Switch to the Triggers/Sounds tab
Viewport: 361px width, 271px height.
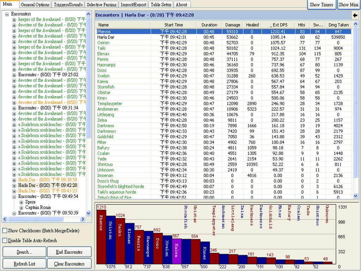click(68, 5)
